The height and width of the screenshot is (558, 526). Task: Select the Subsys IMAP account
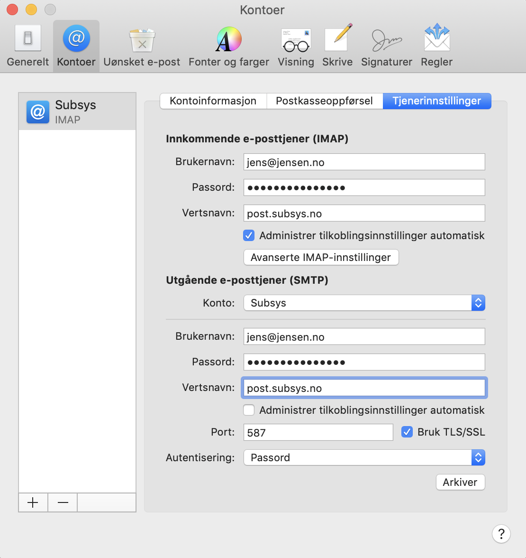[x=77, y=112]
